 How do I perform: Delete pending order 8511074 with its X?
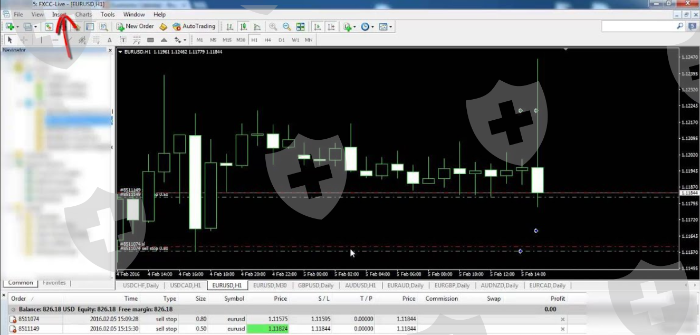coord(562,319)
